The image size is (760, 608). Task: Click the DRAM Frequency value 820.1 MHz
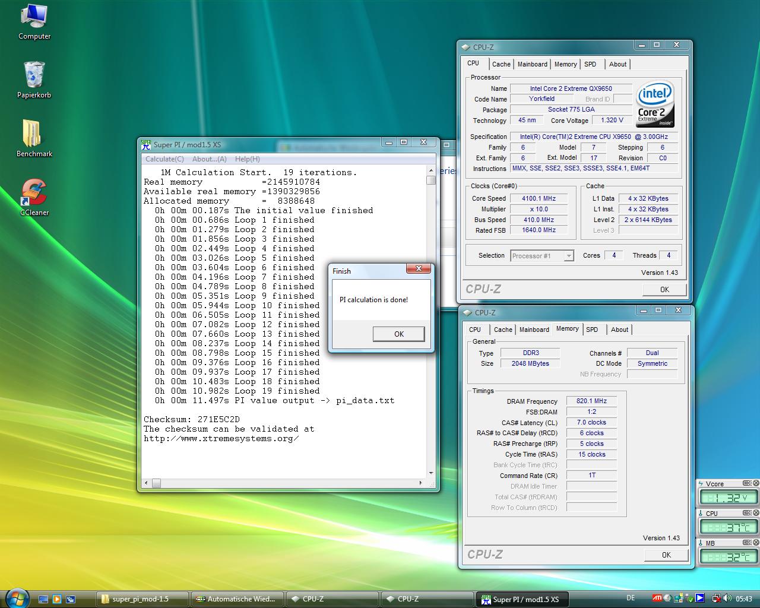pos(591,401)
